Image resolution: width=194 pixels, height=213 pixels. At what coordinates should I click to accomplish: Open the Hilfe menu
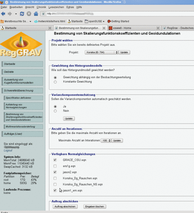(x=79, y=7)
